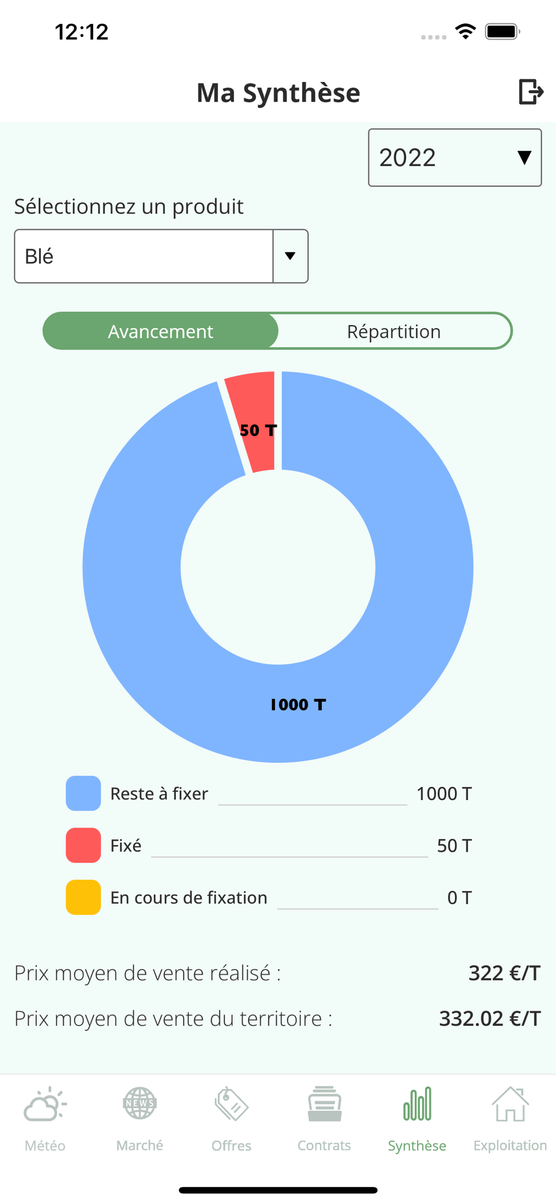Tap the battery status icon
This screenshot has height=1204, width=556.
click(503, 31)
